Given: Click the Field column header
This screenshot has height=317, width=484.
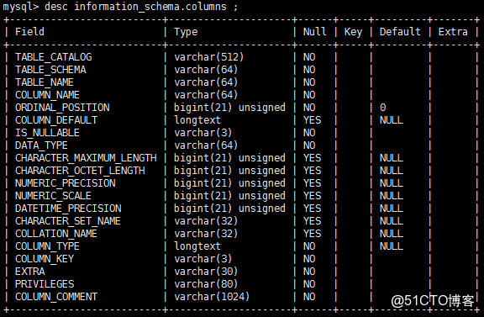Looking at the screenshot, I should (29, 32).
